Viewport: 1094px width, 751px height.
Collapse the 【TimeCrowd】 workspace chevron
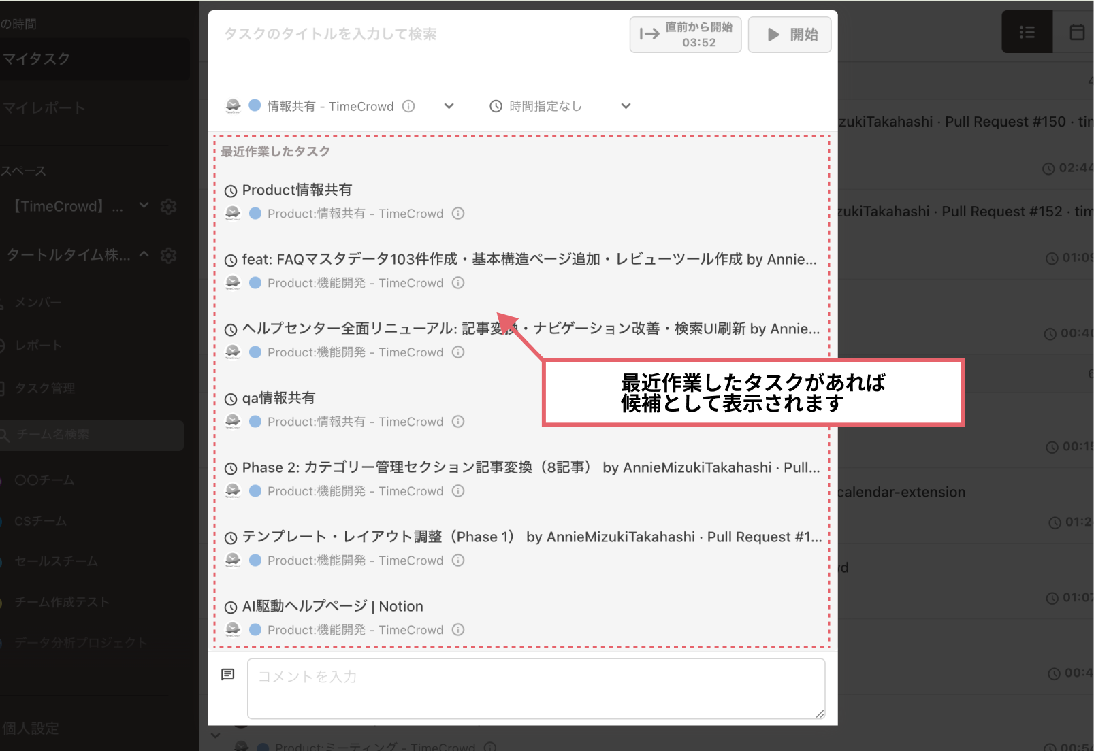(143, 205)
